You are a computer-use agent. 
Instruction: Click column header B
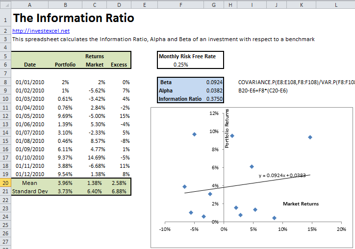click(x=65, y=4)
